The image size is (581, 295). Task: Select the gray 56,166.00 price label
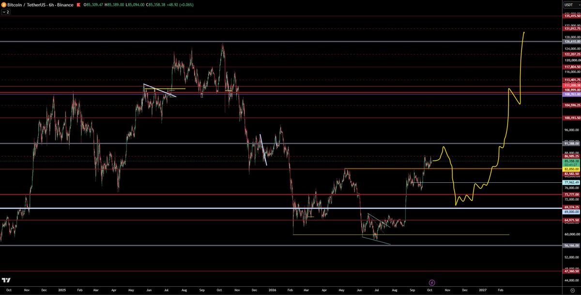coord(572,245)
